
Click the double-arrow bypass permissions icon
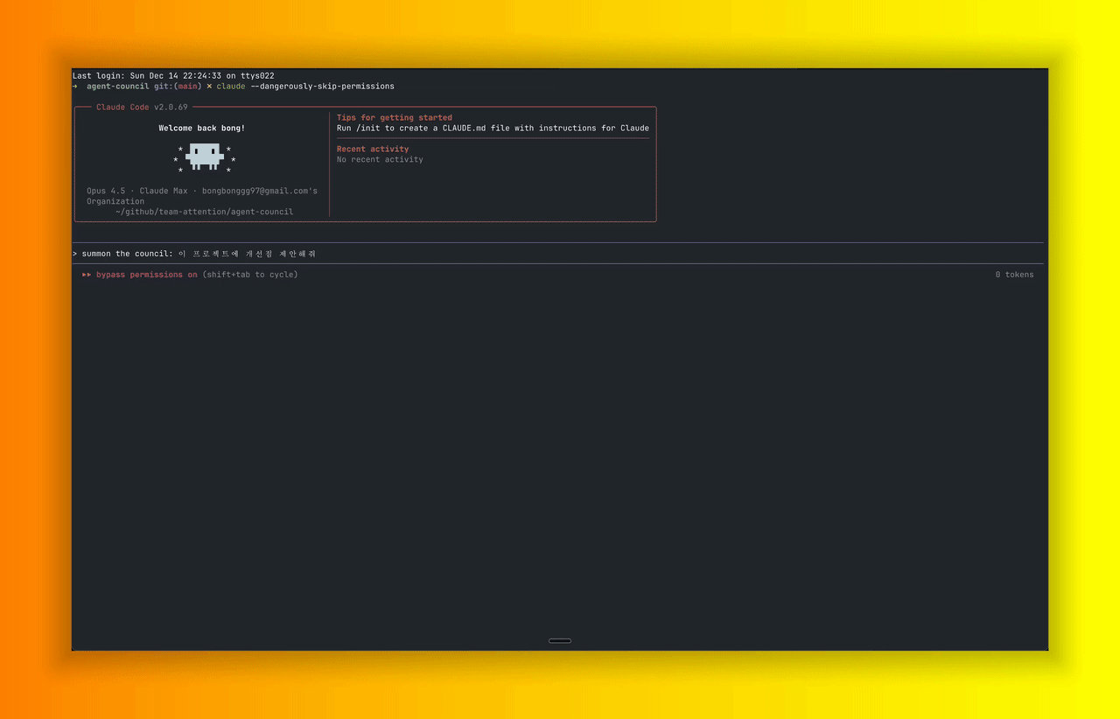click(87, 275)
